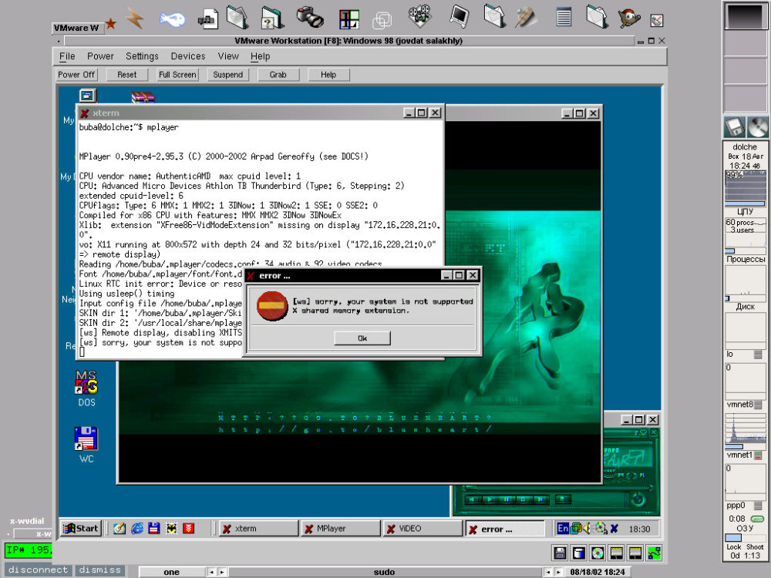
Task: Launch the blue fish dock icon
Action: tap(172, 19)
